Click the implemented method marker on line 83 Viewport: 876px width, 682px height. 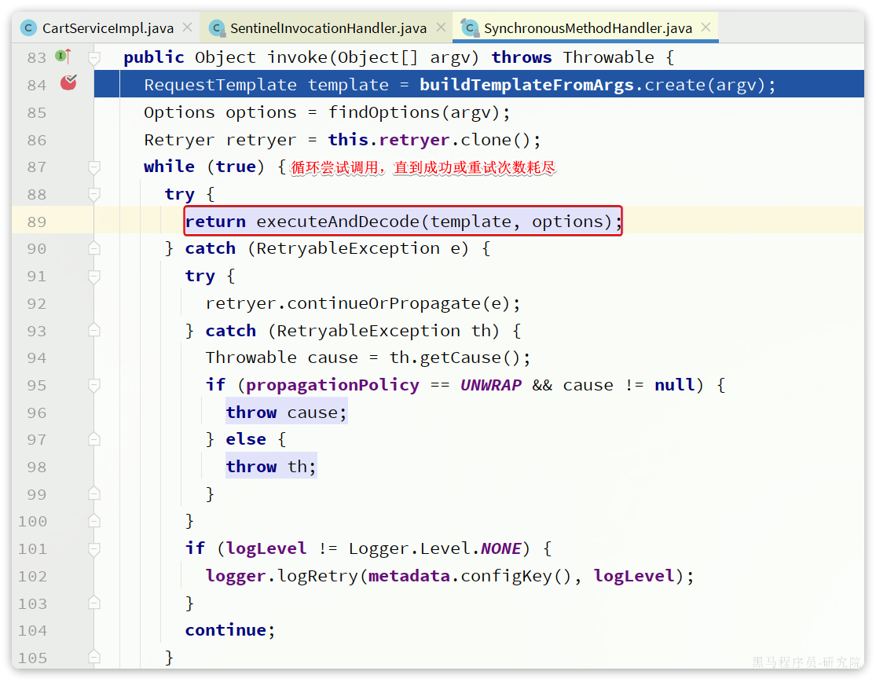click(x=62, y=57)
